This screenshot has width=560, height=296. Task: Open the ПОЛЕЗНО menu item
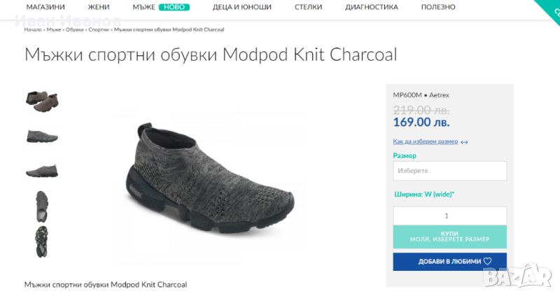[438, 7]
